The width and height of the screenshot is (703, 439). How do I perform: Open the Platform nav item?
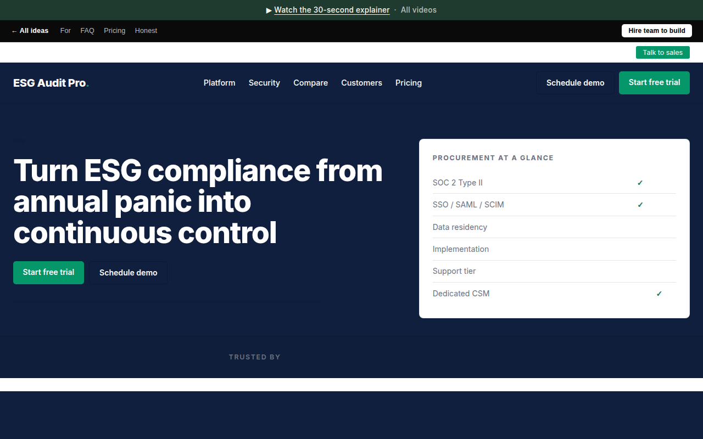pyautogui.click(x=219, y=83)
